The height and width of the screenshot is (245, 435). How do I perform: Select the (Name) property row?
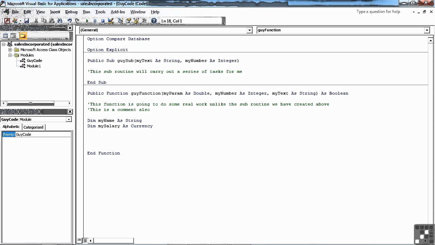[36, 134]
